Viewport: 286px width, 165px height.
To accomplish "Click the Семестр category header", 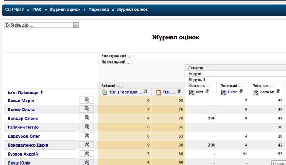I will tap(196, 68).
